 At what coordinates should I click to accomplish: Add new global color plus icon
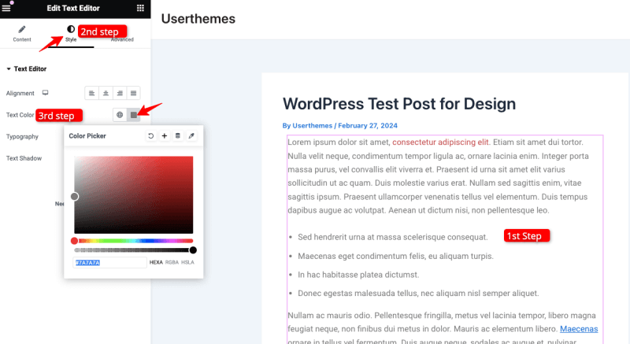[x=165, y=136]
